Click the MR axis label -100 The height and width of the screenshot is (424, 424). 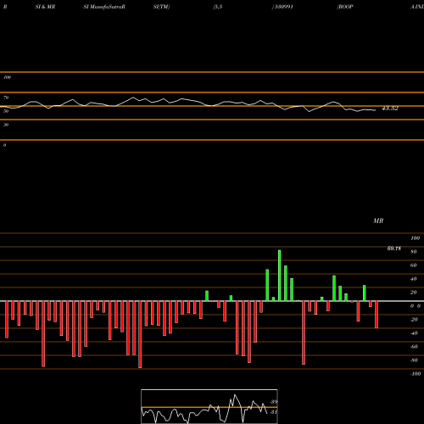(416, 374)
